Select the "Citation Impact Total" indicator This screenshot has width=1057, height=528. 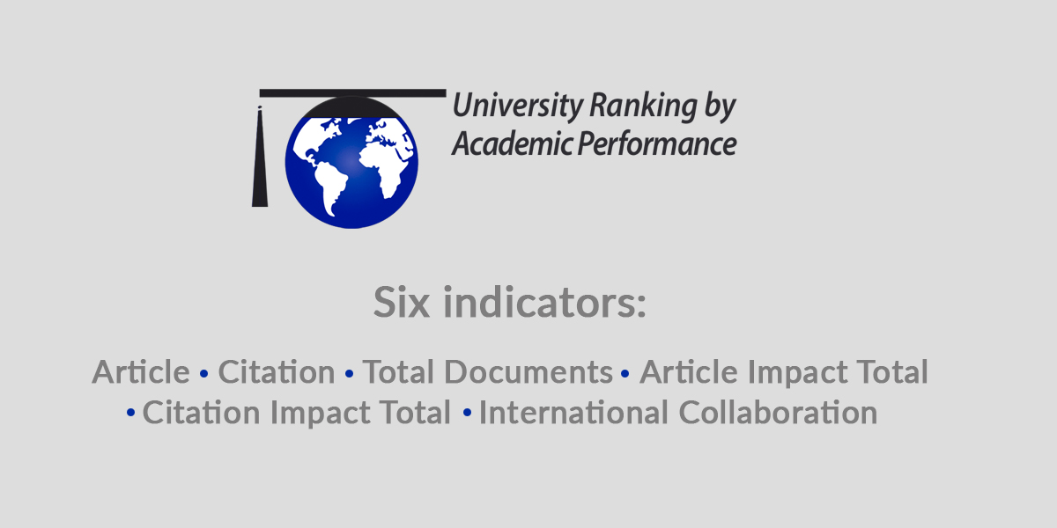pyautogui.click(x=297, y=412)
